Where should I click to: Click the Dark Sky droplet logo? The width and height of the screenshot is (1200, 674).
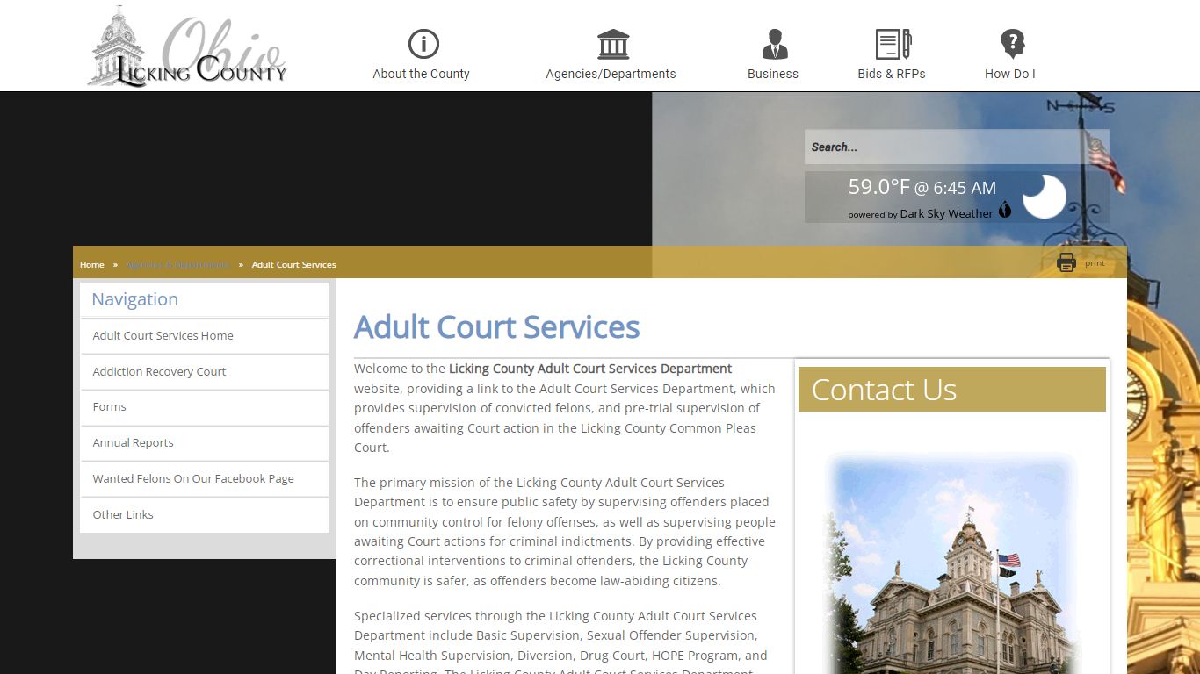(x=1005, y=210)
